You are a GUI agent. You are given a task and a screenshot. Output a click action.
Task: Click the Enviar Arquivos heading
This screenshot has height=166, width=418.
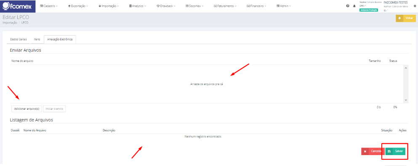25,50
